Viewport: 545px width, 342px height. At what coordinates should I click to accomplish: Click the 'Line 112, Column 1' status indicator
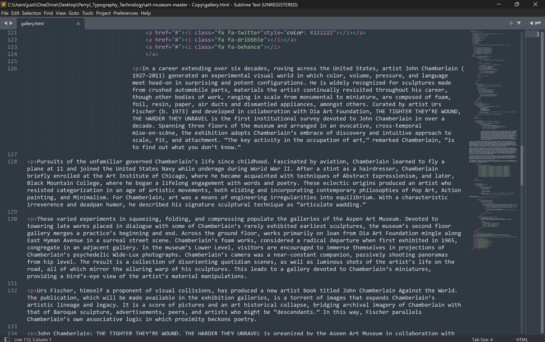tap(33, 339)
